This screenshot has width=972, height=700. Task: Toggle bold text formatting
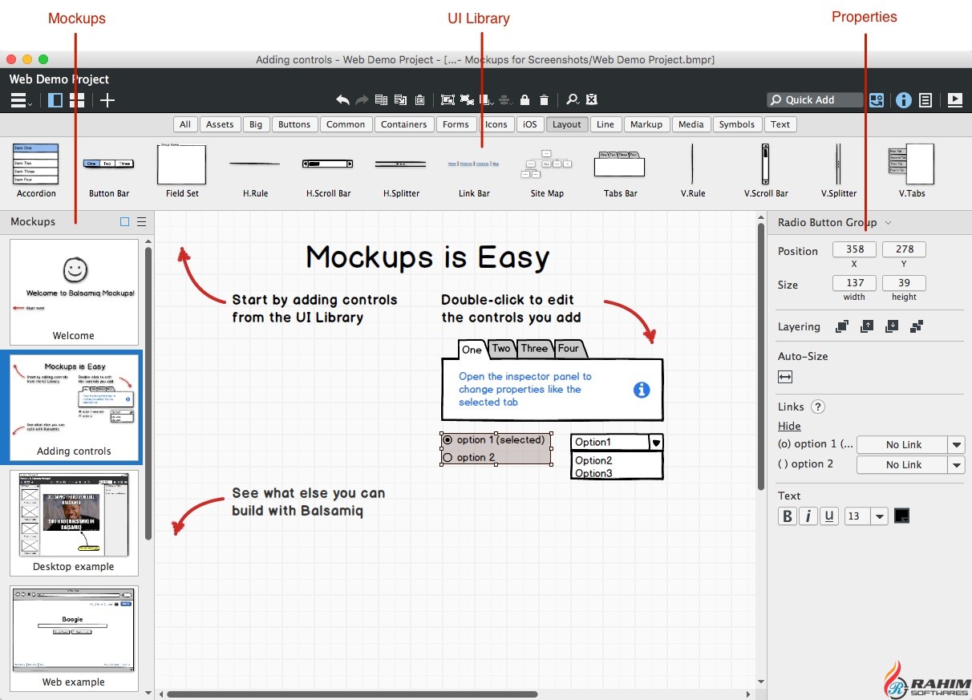click(788, 516)
